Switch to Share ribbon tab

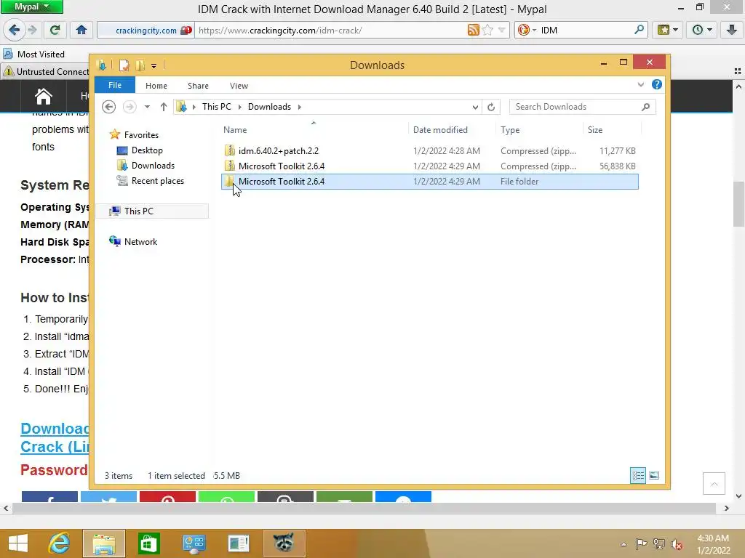coord(198,86)
